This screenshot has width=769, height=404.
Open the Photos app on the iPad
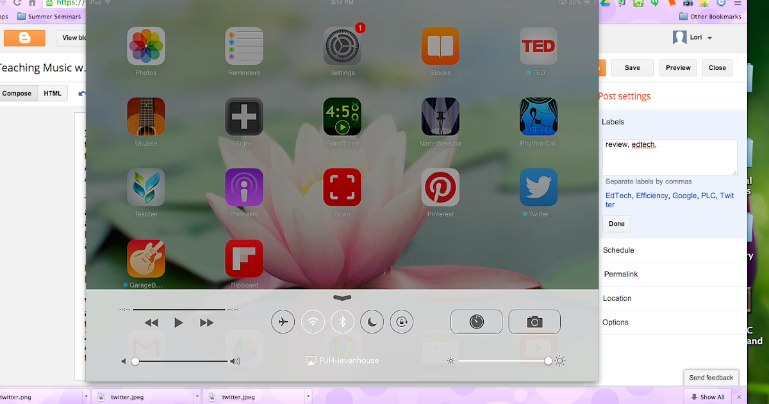146,46
